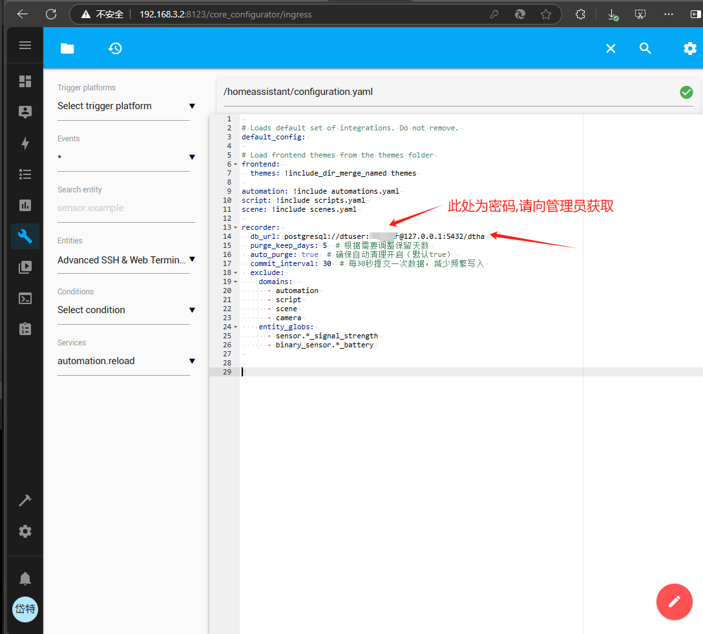Open the Energy lightning icon in sidebar
Viewport: 703px width, 634px height.
point(25,143)
